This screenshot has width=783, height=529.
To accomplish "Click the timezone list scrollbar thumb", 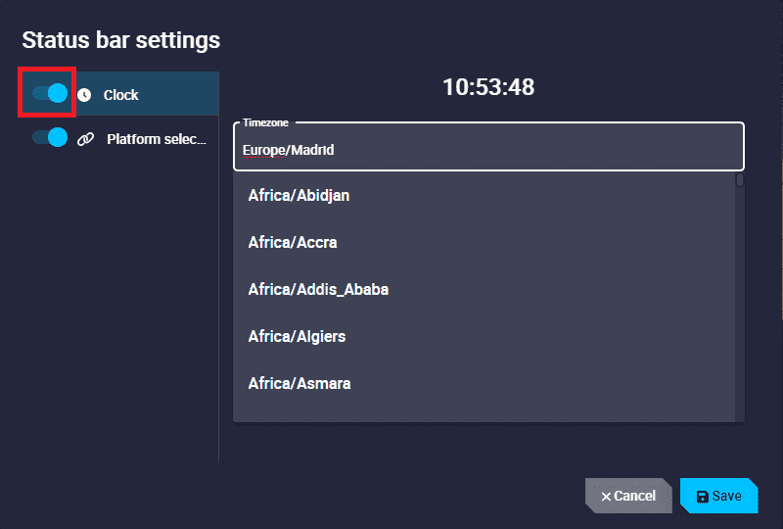I will point(740,180).
